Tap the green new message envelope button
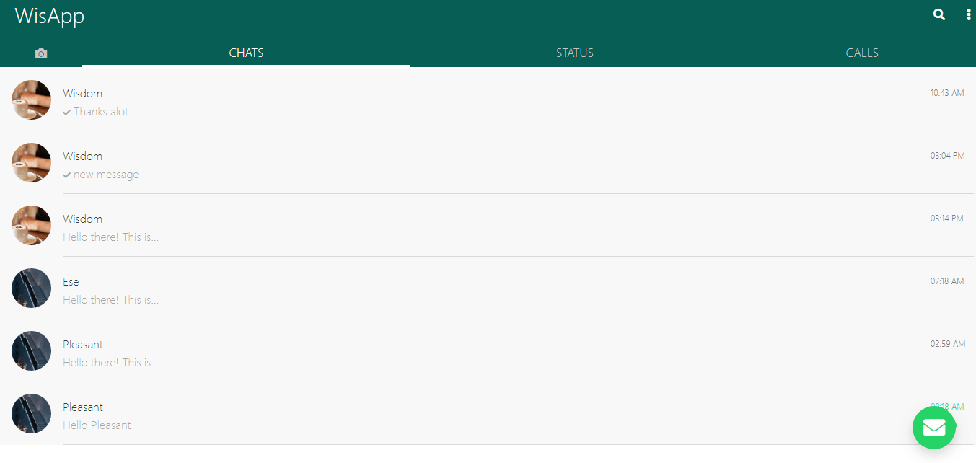 tap(934, 428)
